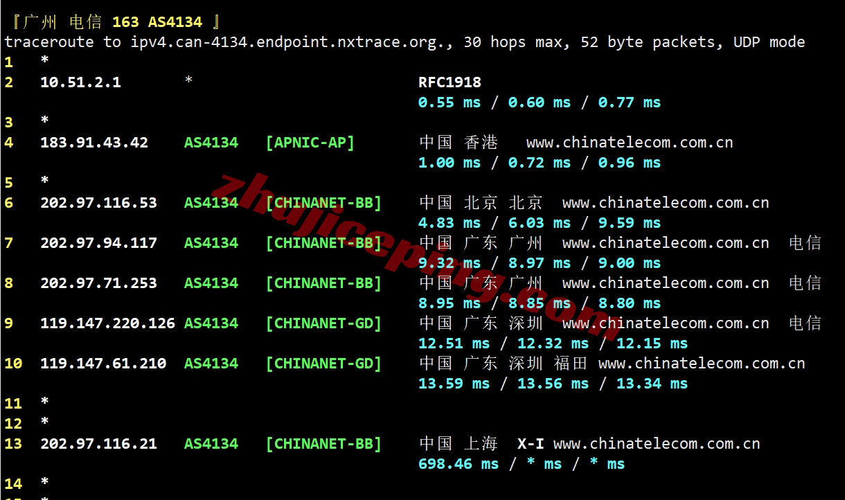Select the latency value 13.34 ms
This screenshot has width=845, height=500.
click(x=652, y=384)
